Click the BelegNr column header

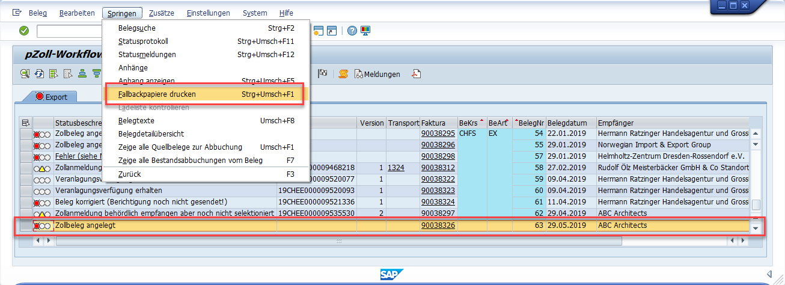coord(528,123)
